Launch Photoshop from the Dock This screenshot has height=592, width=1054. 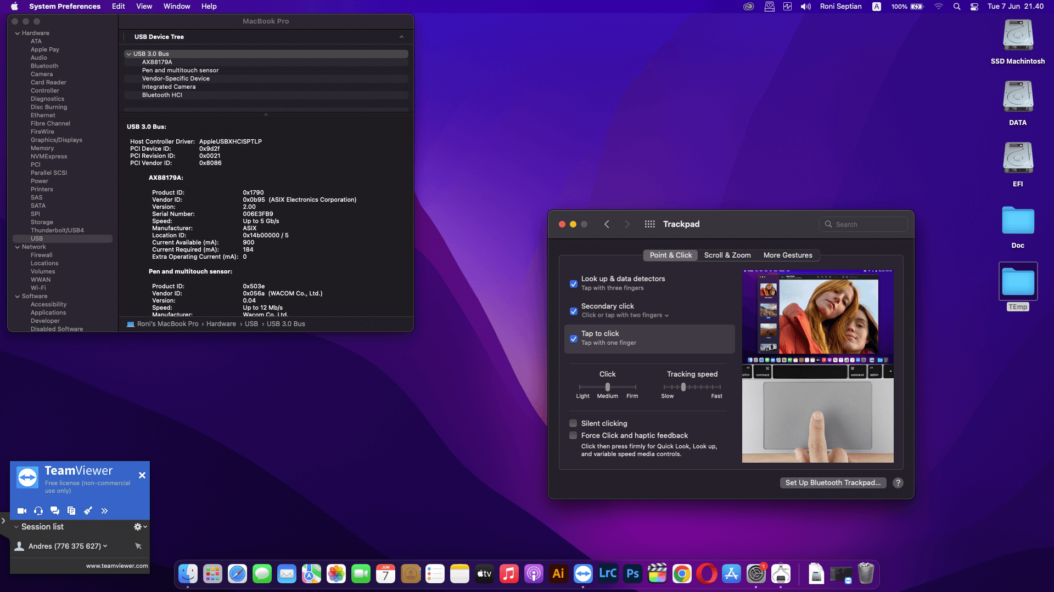click(632, 574)
